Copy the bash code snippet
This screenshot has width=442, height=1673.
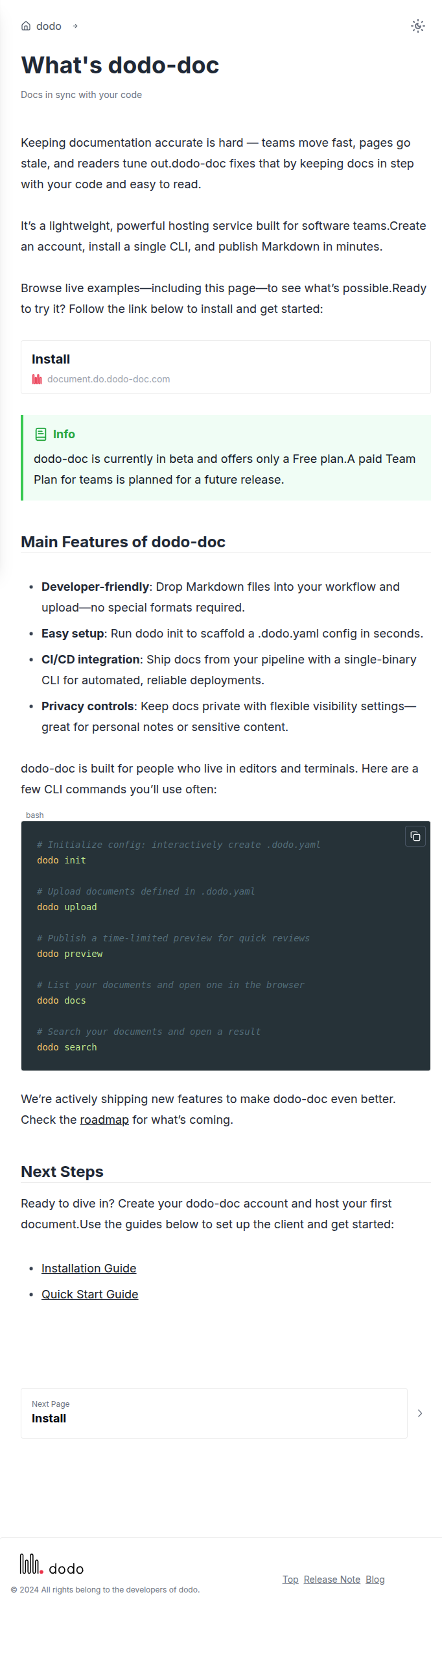pyautogui.click(x=415, y=836)
